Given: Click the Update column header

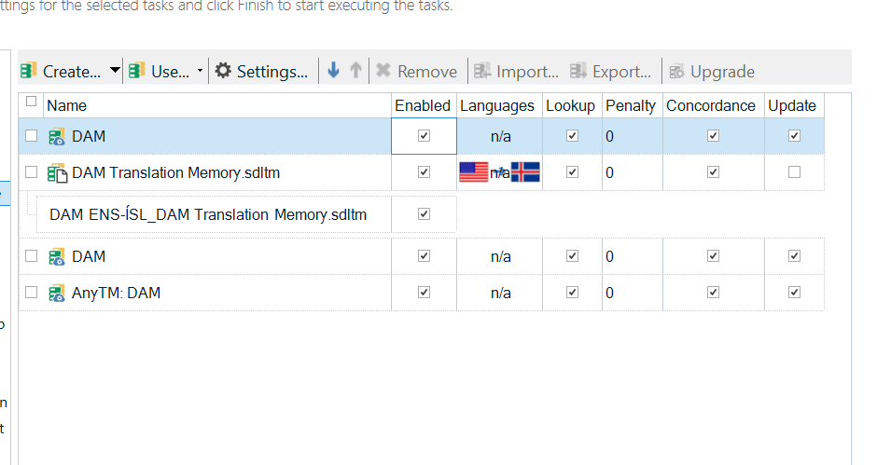Looking at the screenshot, I should (x=792, y=106).
